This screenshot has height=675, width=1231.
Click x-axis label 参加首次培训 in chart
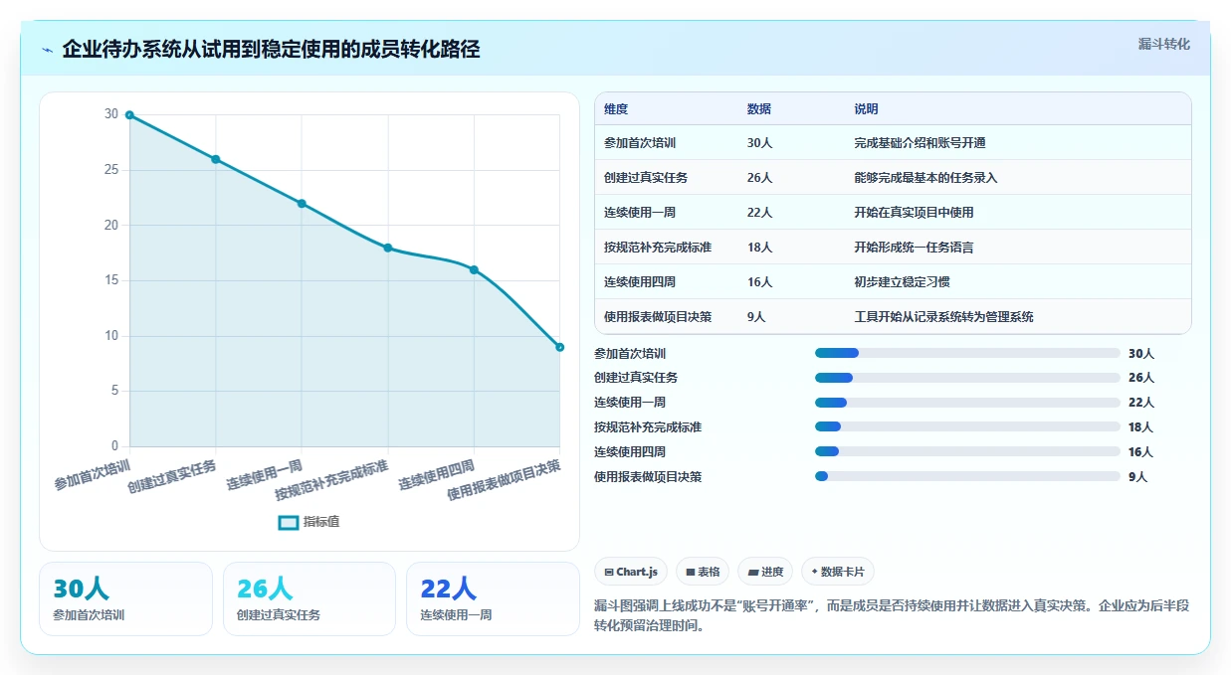click(92, 475)
